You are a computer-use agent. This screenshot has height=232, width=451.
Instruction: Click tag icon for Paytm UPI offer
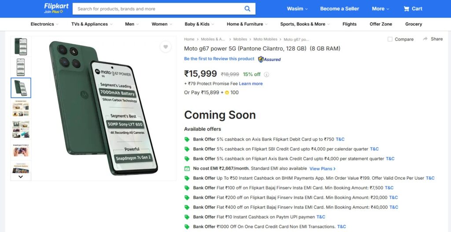pos(187,217)
